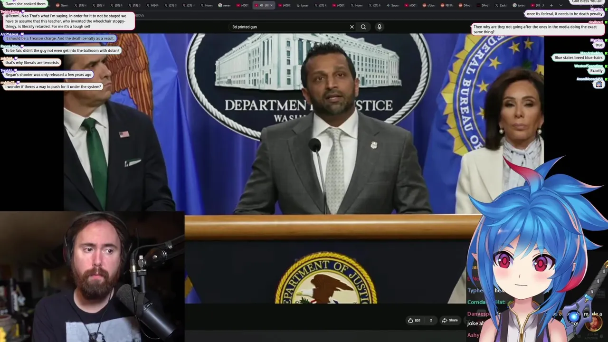This screenshot has height=342, width=608.
Task: Open the Share button under the video
Action: [x=450, y=320]
